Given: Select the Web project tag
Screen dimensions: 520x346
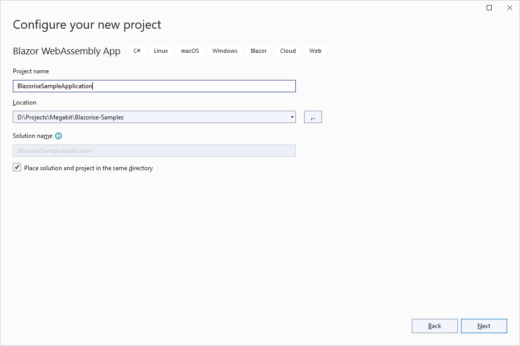Looking at the screenshot, I should pyautogui.click(x=315, y=50).
